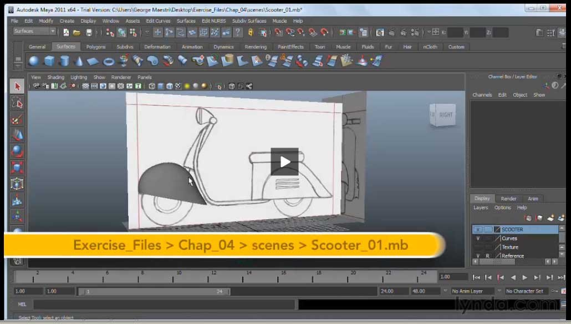This screenshot has width=571, height=324.
Task: Toggle the R display type of Reference layer
Action: pos(488,256)
